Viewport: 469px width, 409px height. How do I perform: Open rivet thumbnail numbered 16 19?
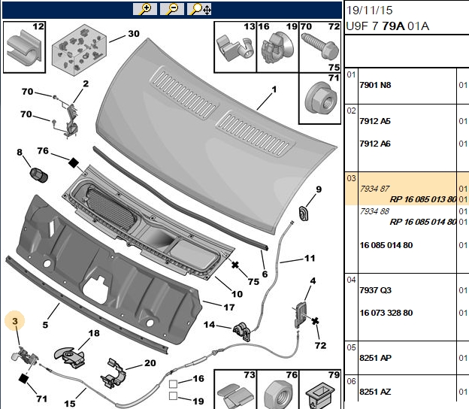click(x=277, y=47)
